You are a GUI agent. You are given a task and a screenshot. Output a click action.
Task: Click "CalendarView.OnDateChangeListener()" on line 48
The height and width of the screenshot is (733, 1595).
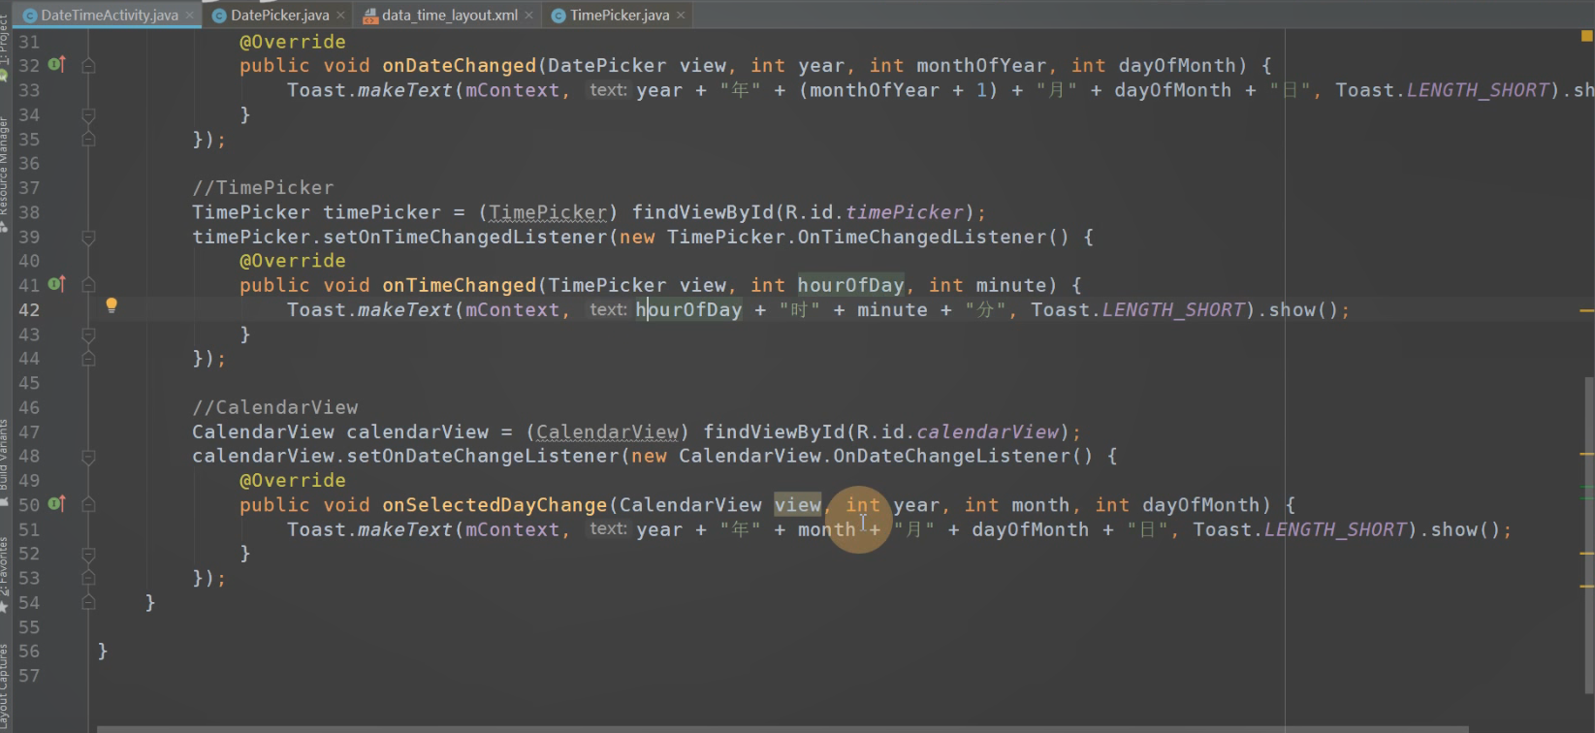click(x=885, y=456)
